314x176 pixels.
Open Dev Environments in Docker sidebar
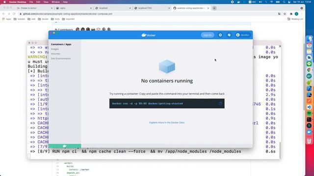coord(61,59)
